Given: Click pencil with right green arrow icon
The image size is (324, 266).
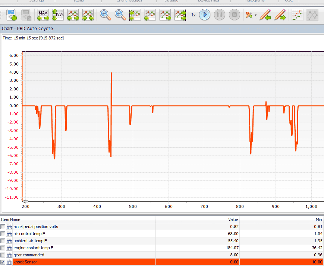Looking at the screenshot, I should pos(280,15).
